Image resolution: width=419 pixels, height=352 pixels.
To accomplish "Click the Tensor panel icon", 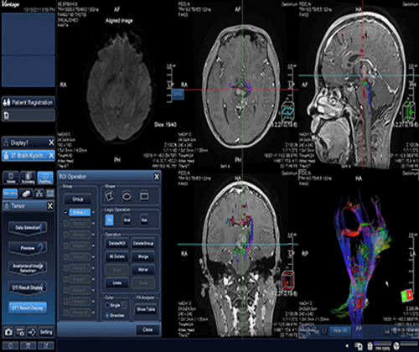I will point(7,206).
